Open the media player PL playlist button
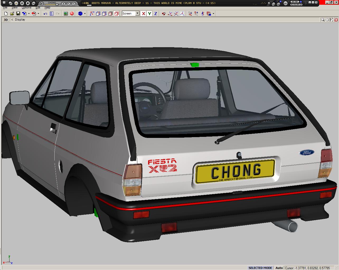The image size is (339, 270). 68,4
